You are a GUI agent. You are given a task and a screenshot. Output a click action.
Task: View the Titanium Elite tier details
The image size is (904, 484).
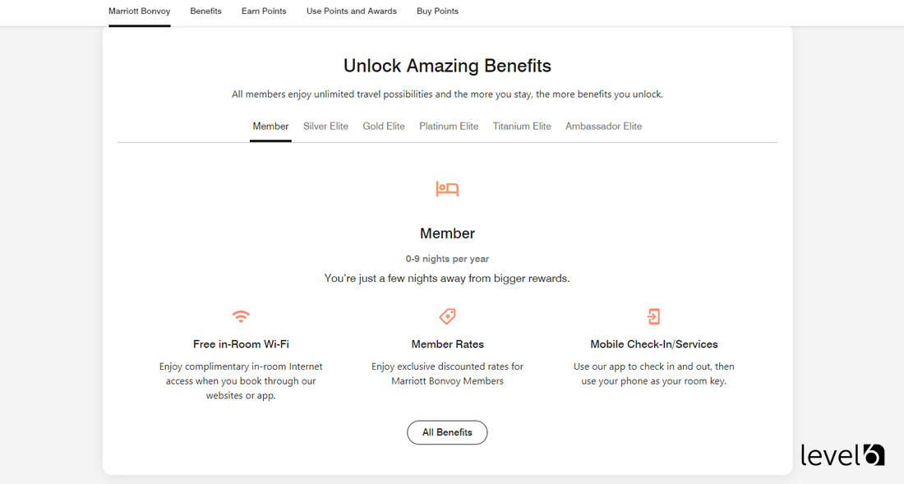coord(522,126)
